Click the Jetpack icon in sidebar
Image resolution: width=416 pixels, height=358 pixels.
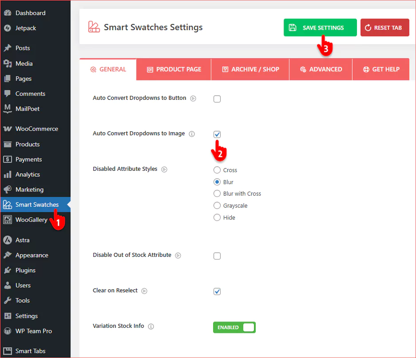pos(8,28)
